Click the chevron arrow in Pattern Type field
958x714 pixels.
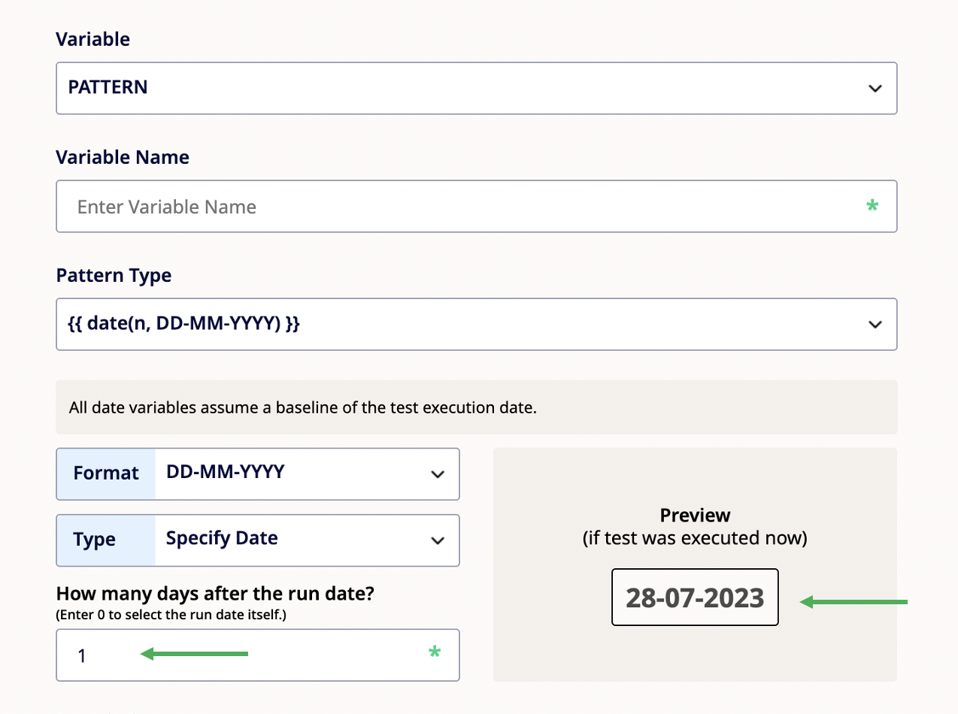tap(875, 325)
